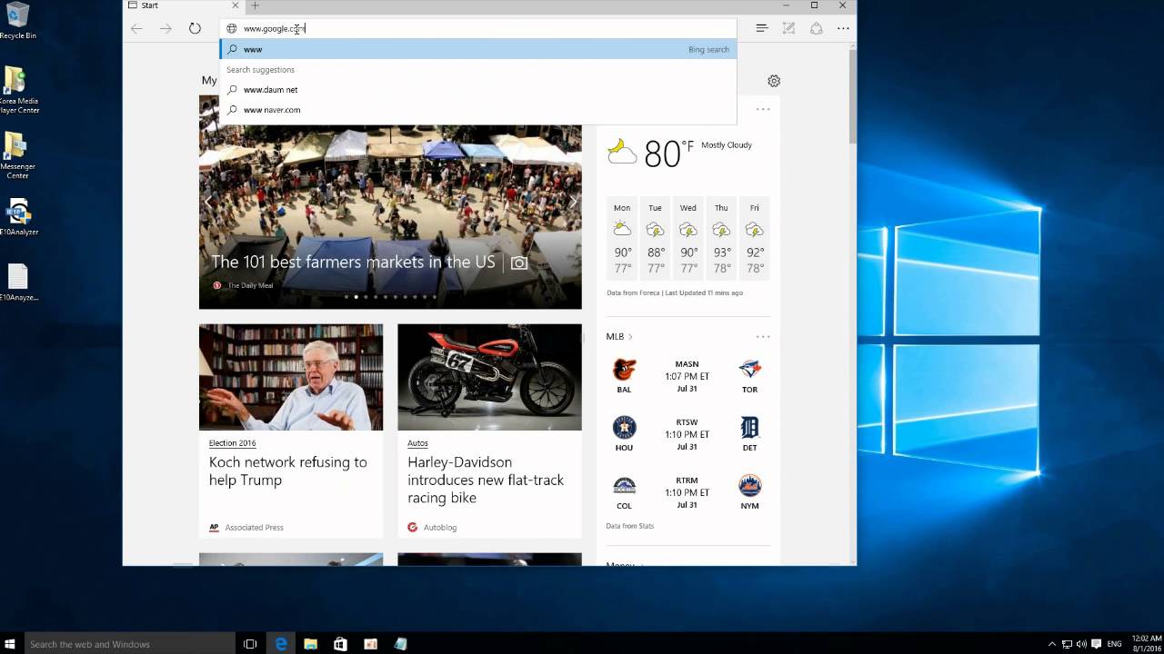
Task: Click the 80°F current temperature
Action: 668,154
